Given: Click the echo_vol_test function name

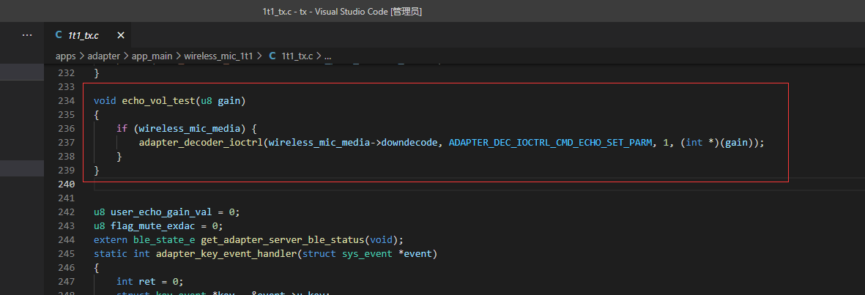Looking at the screenshot, I should click(x=158, y=101).
